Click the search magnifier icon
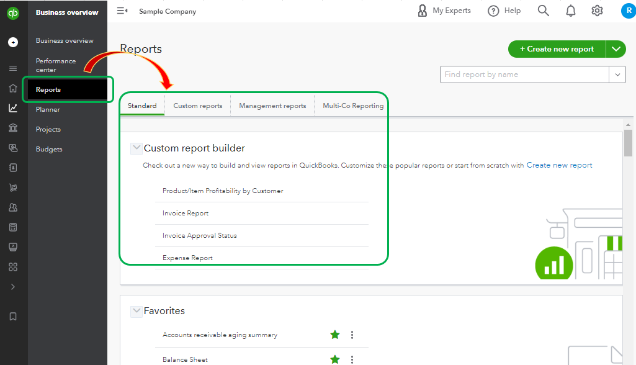The image size is (636, 365). tap(543, 11)
